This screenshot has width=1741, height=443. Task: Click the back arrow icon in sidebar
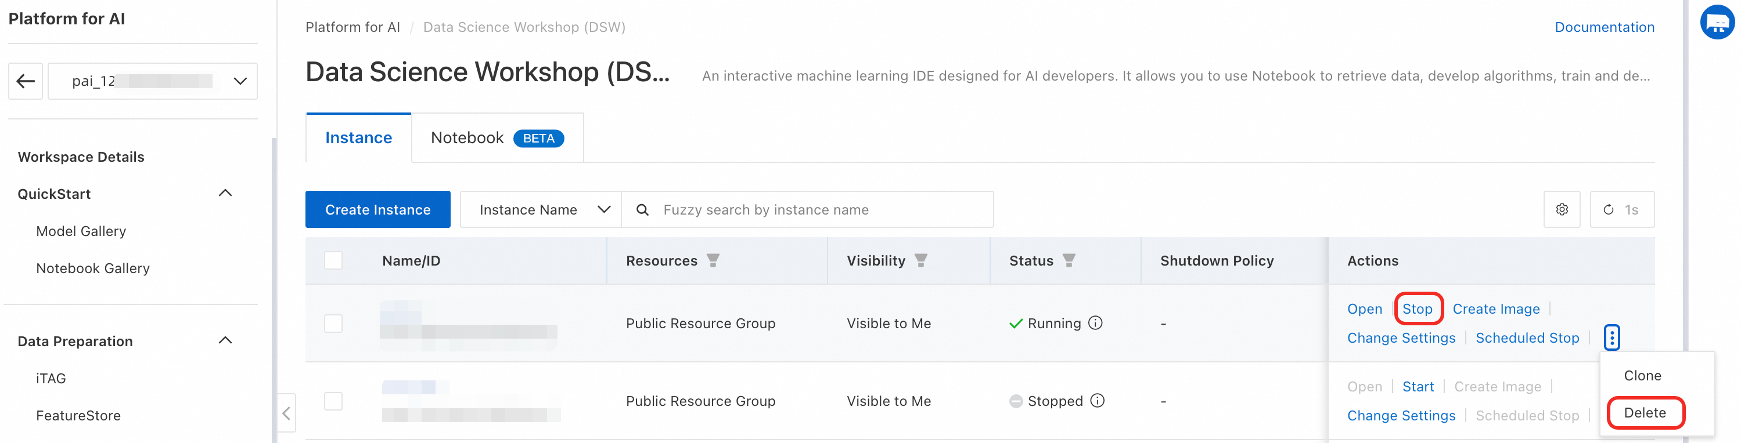point(26,81)
